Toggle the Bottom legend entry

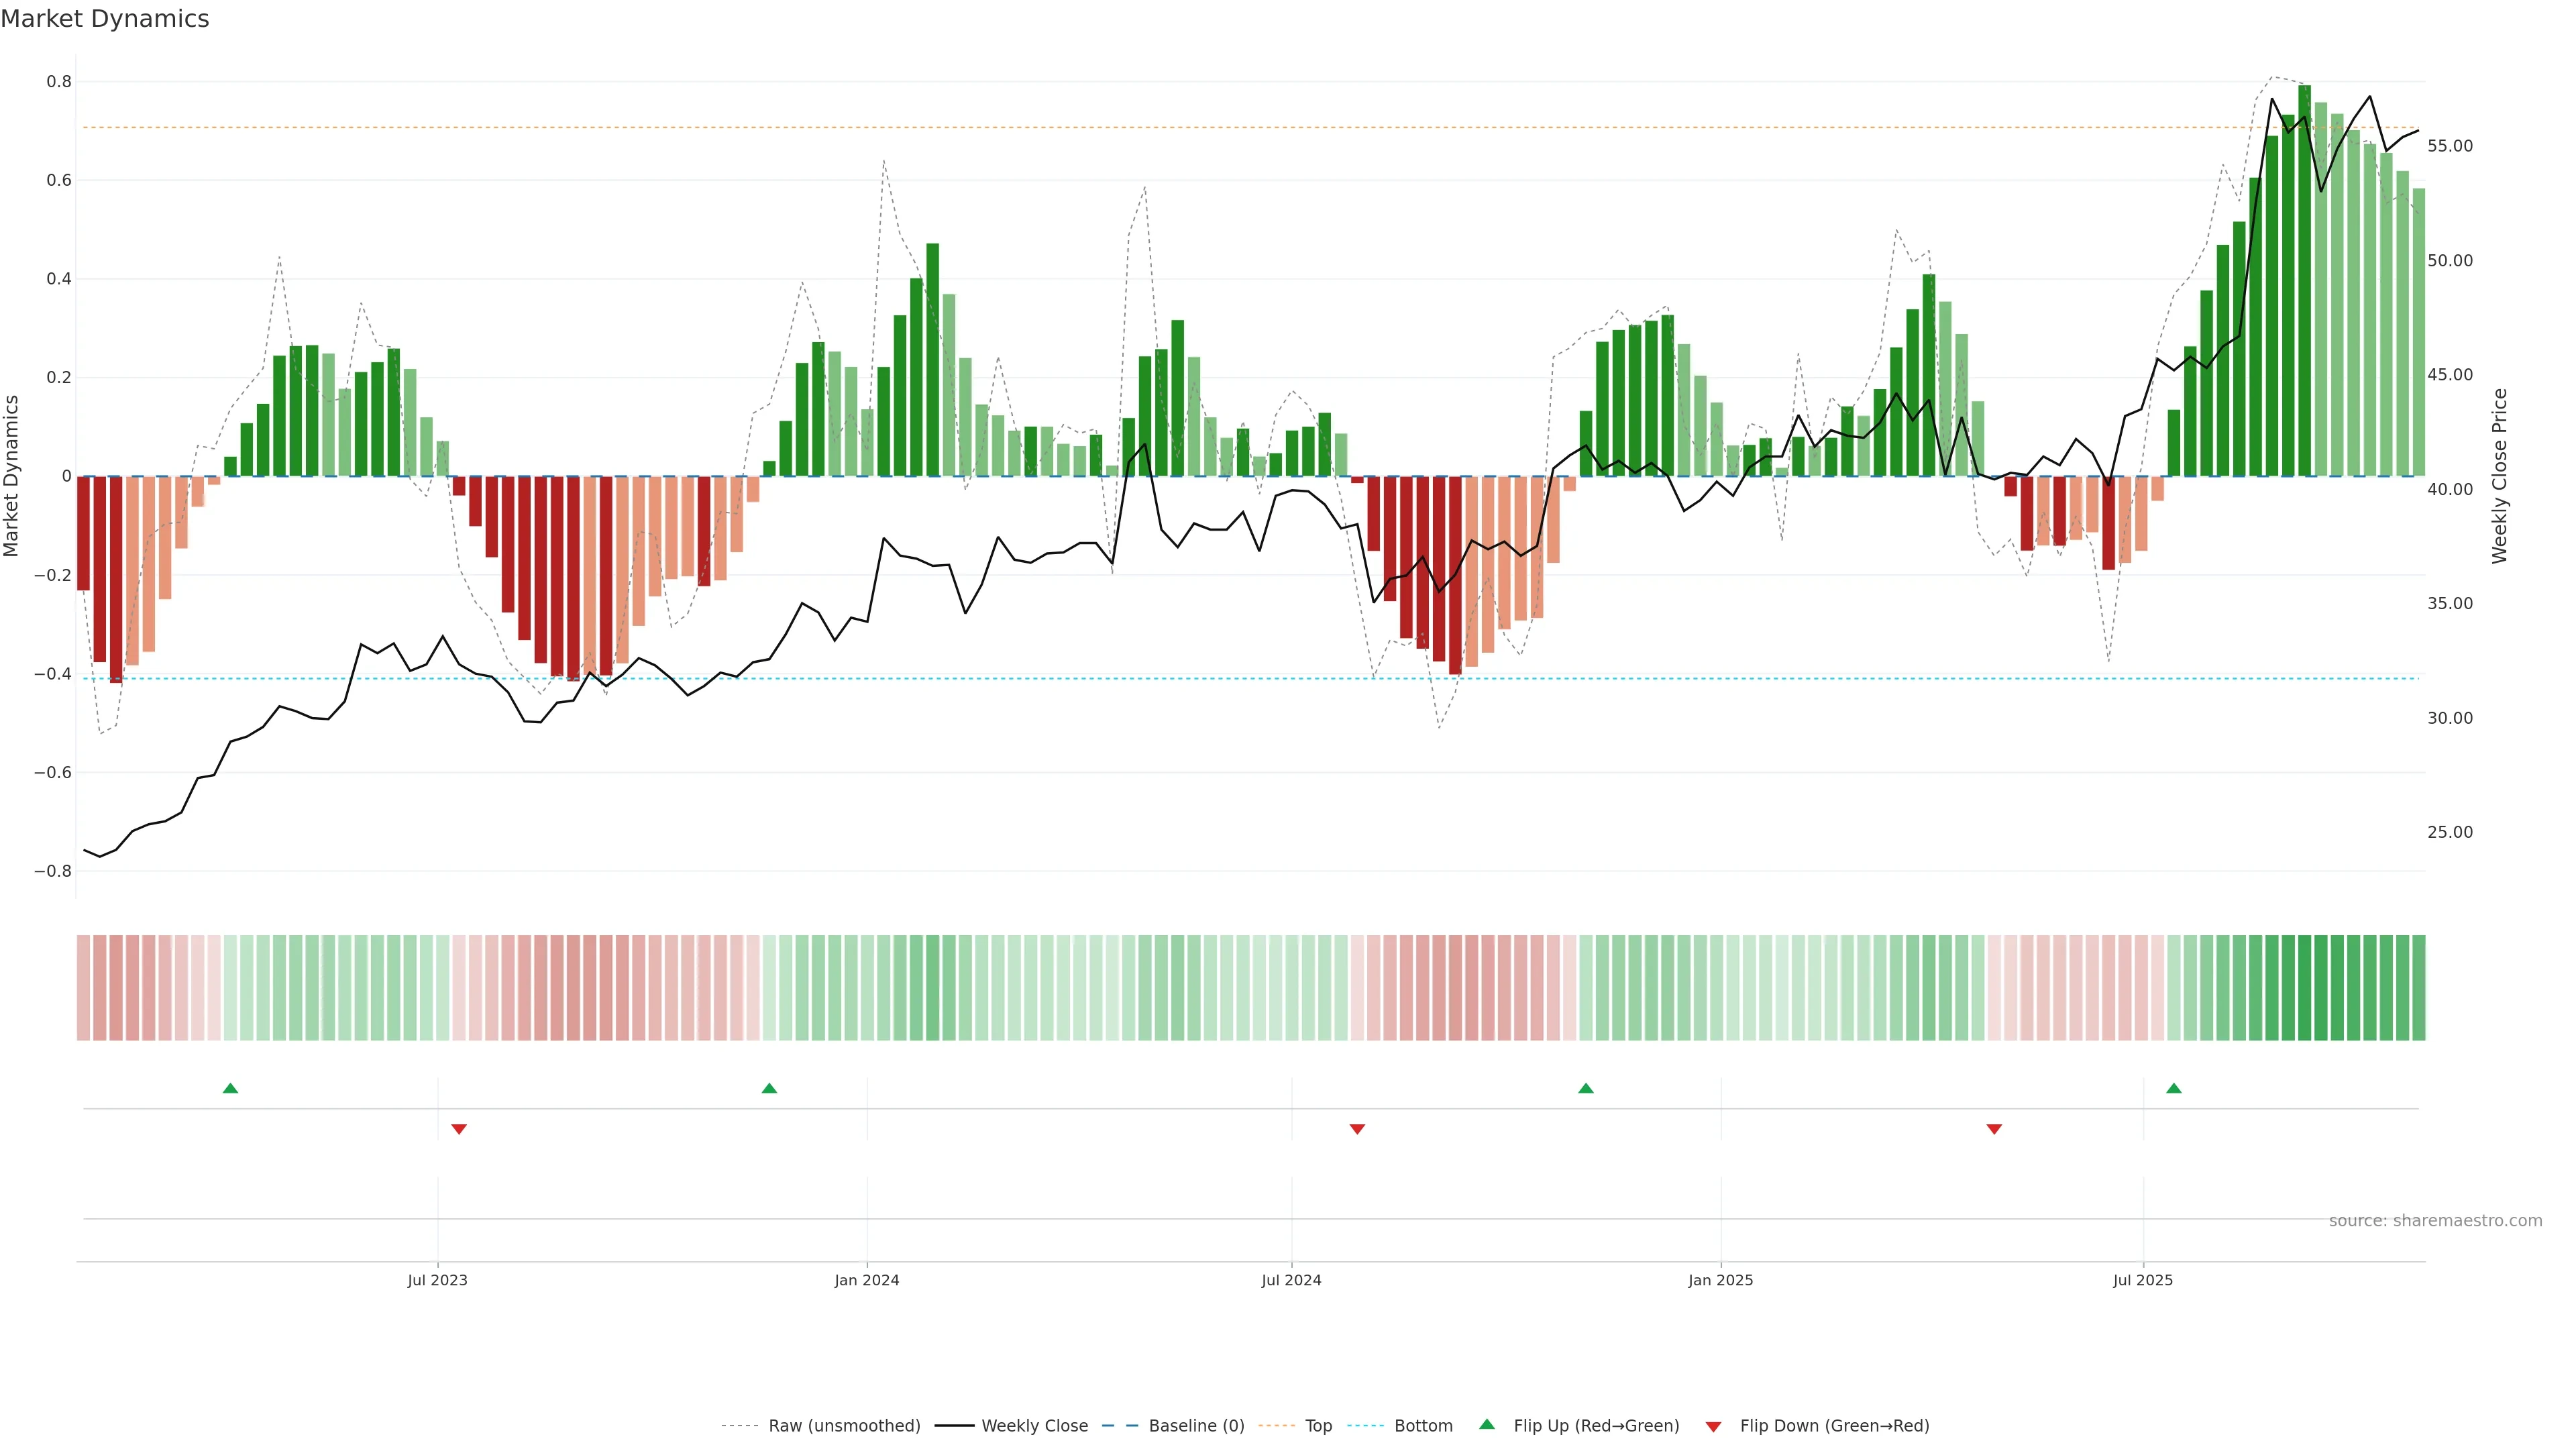pyautogui.click(x=1423, y=1426)
